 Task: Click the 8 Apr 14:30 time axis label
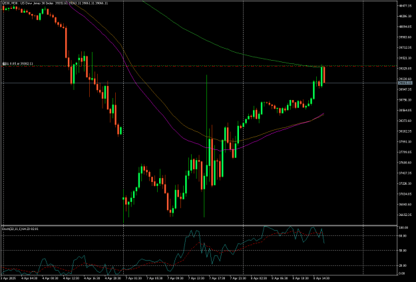[x=321, y=278]
